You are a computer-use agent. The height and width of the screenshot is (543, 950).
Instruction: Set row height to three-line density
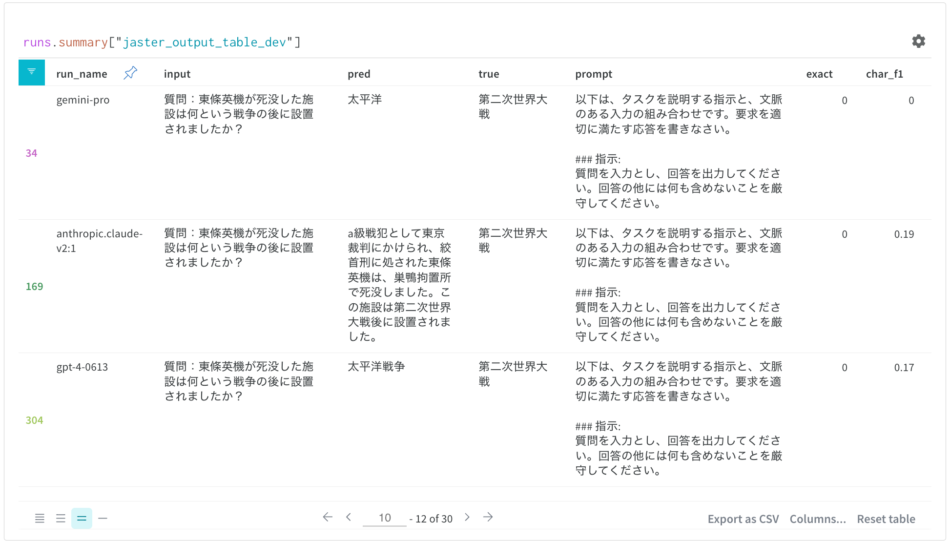coord(61,518)
